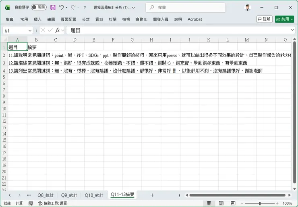Click the formula bar options dots
Screen dimensions: 298x207
36,31
